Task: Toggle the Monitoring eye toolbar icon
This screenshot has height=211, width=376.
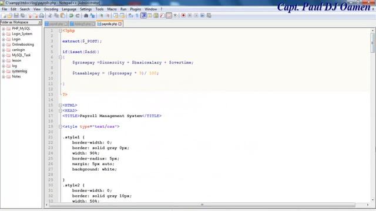Action: [x=175, y=16]
